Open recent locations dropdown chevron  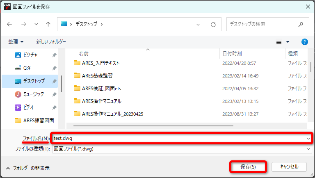coord(36,24)
